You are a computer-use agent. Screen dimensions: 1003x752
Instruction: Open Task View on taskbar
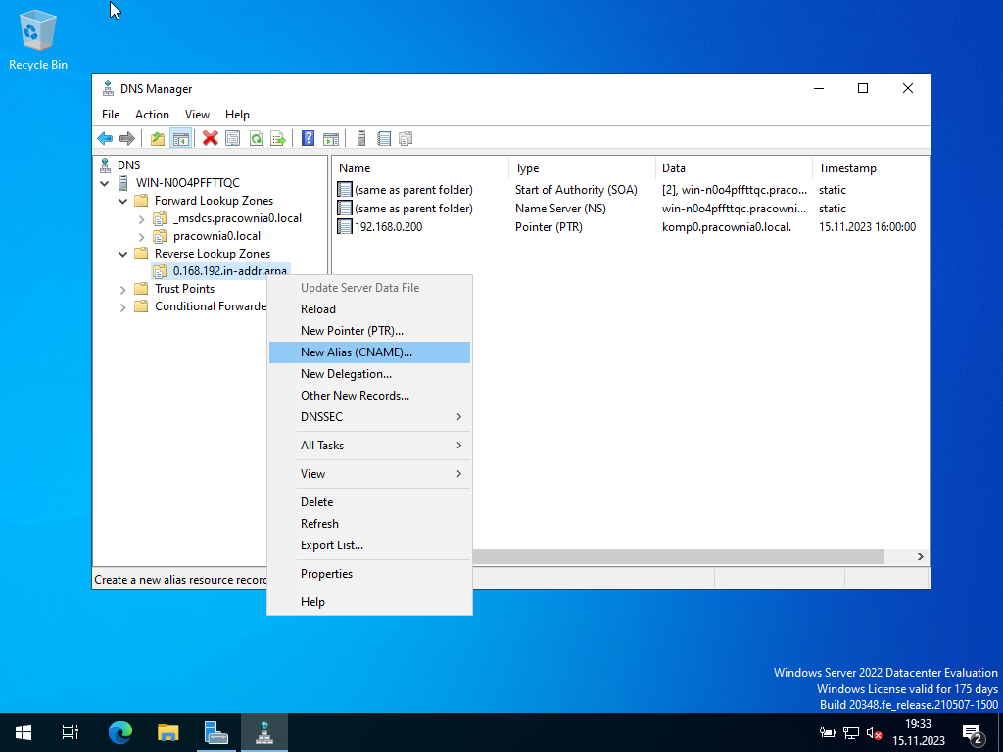coord(71,732)
